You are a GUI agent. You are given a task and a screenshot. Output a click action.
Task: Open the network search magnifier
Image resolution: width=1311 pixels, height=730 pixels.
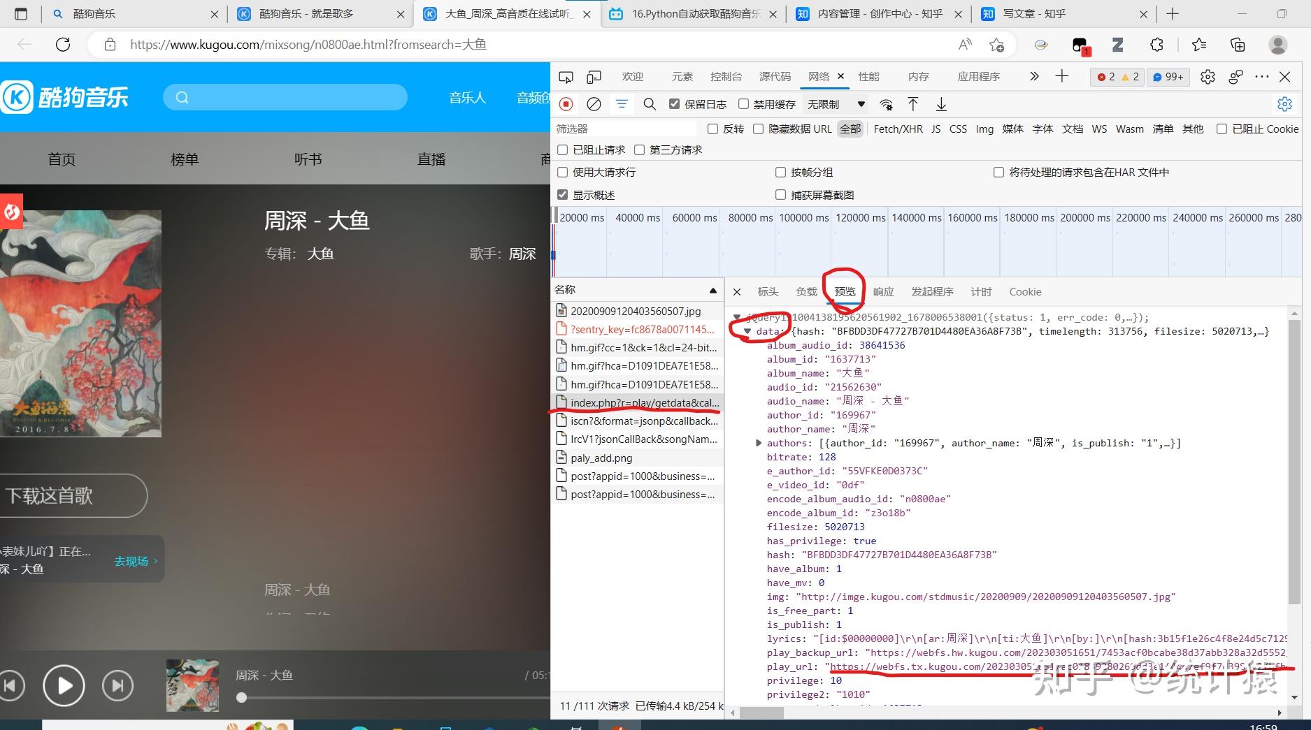point(650,104)
